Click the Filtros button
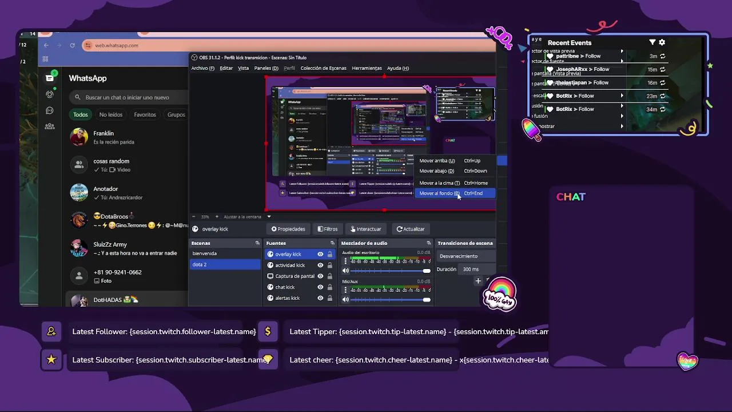 tap(328, 229)
